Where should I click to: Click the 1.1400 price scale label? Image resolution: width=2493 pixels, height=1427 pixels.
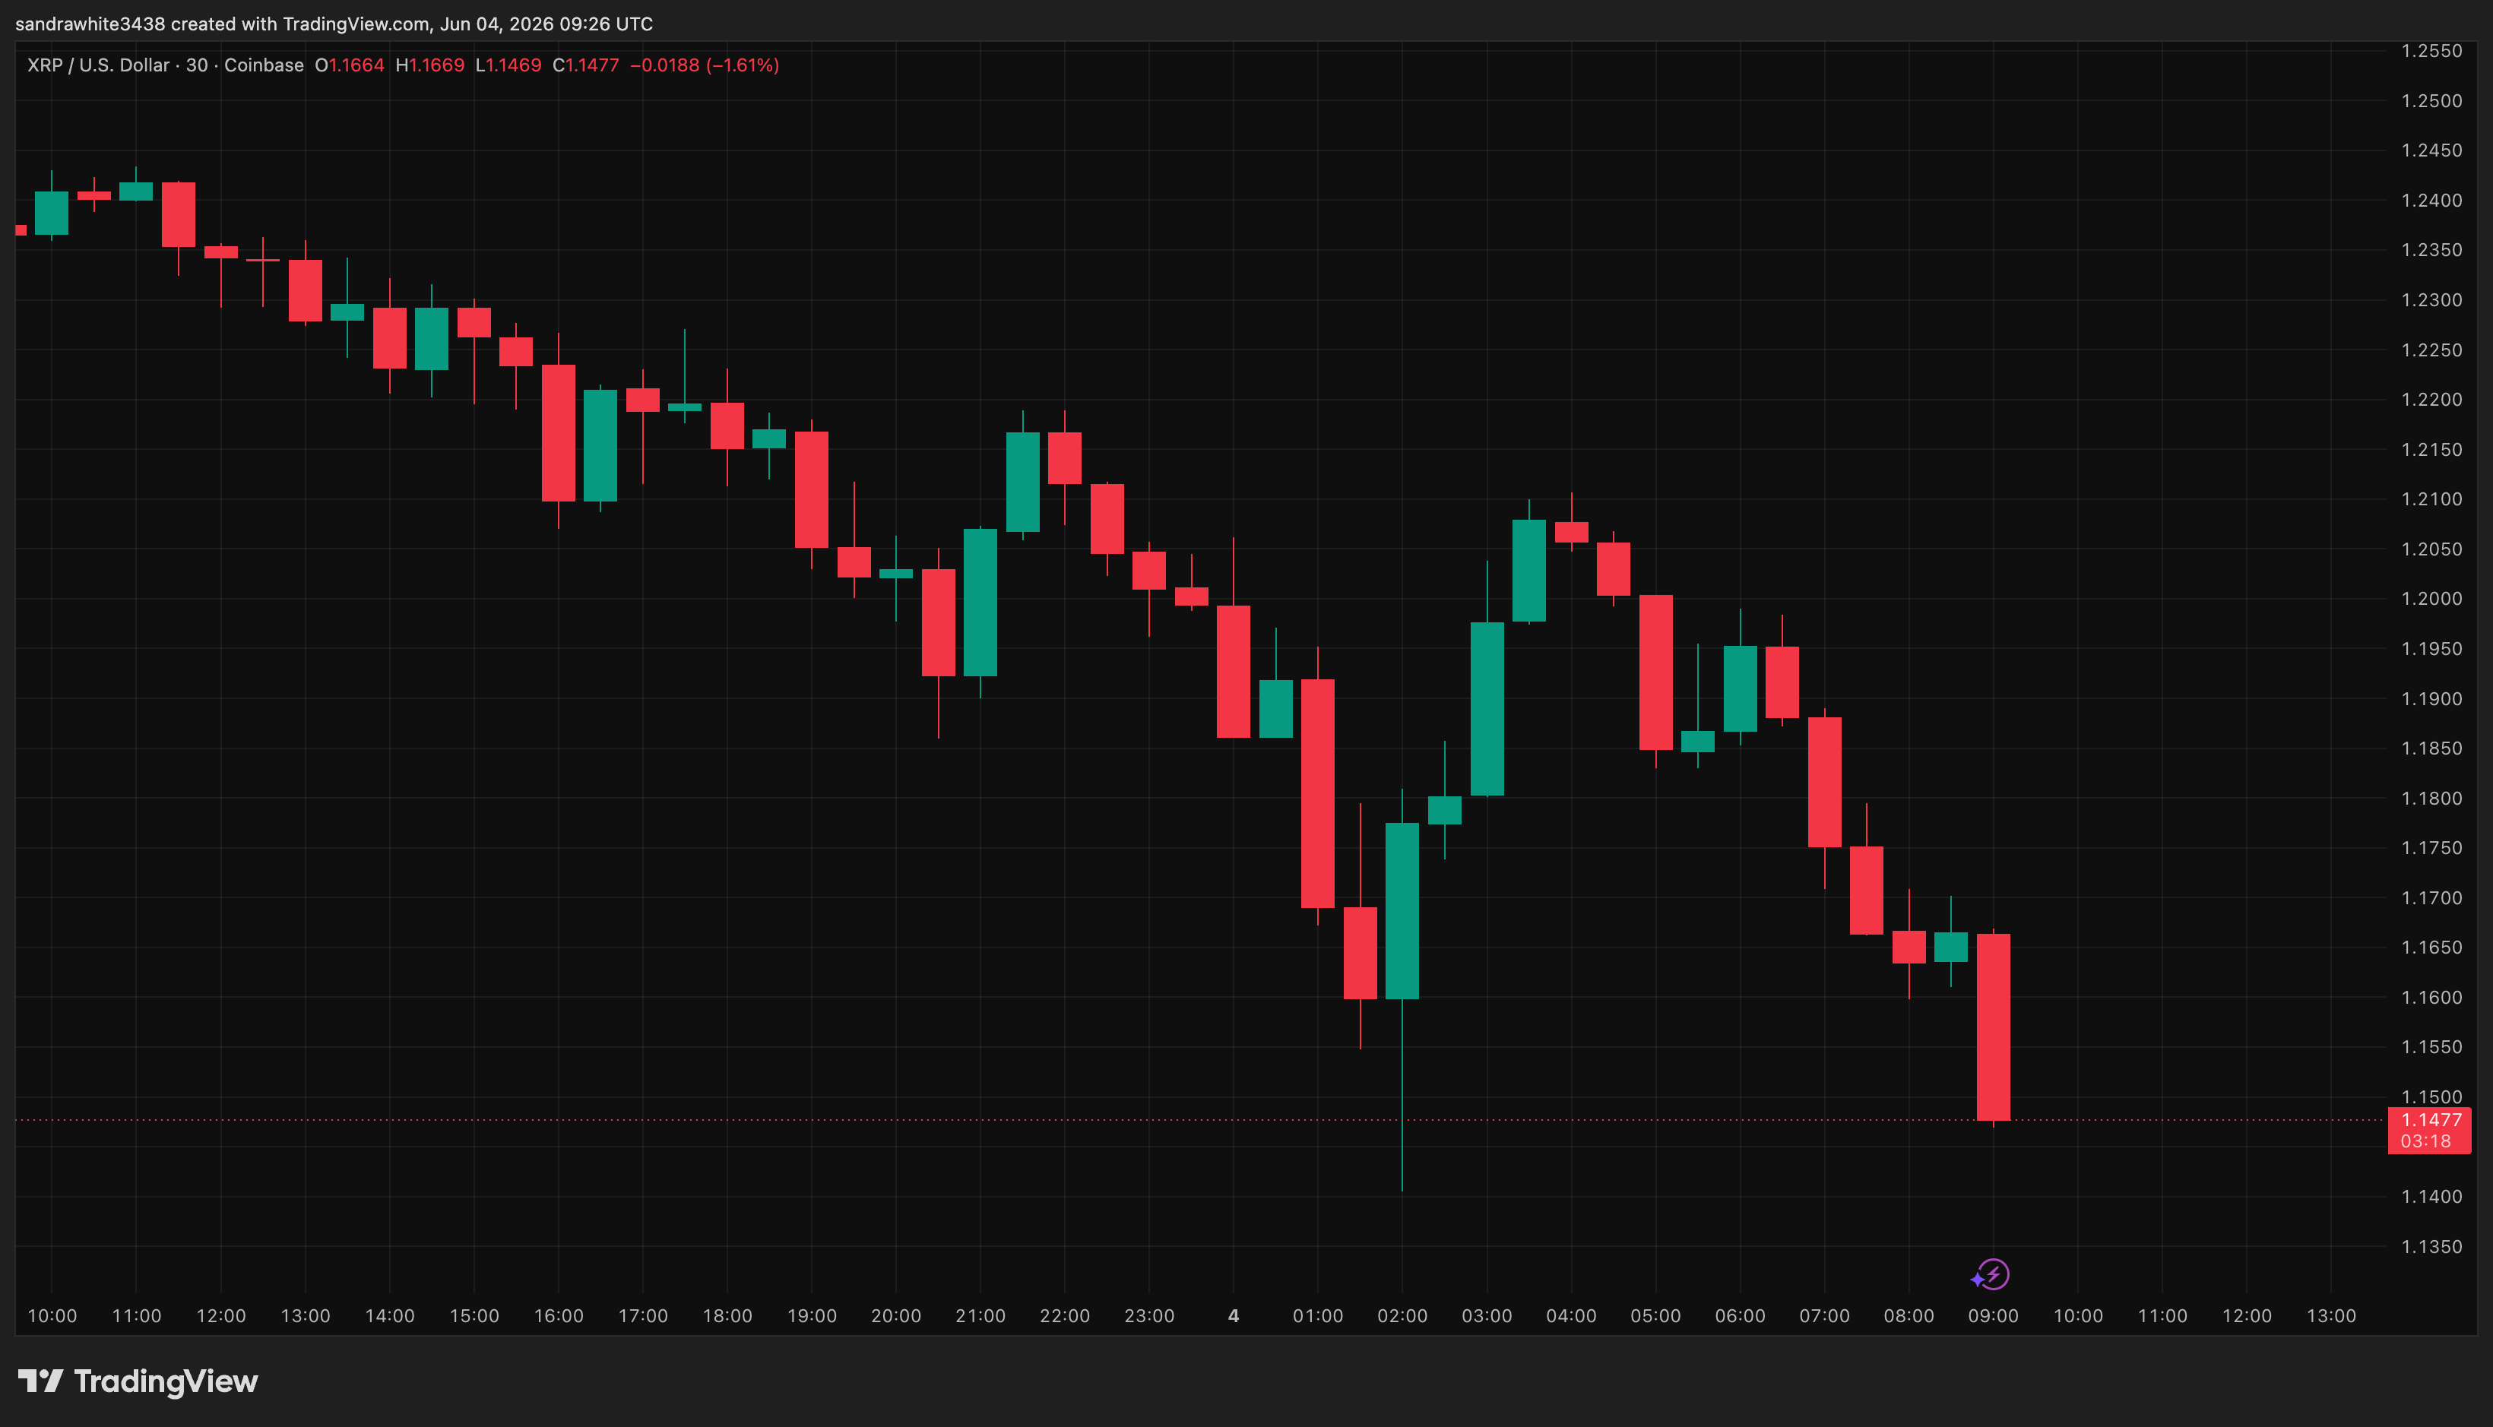click(x=2431, y=1197)
